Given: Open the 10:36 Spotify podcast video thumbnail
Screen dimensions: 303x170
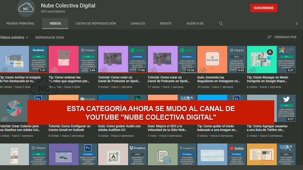Looking at the screenshot, I should coord(172,60).
